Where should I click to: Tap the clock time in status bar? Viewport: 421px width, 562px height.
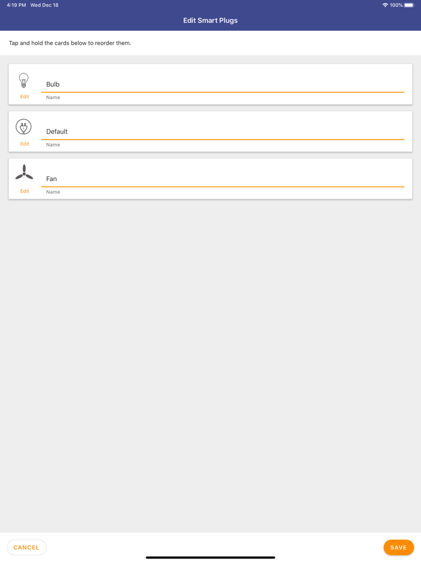(16, 5)
